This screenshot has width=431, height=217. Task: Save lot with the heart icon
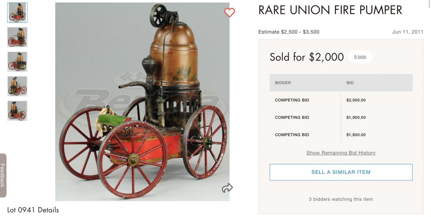[230, 13]
